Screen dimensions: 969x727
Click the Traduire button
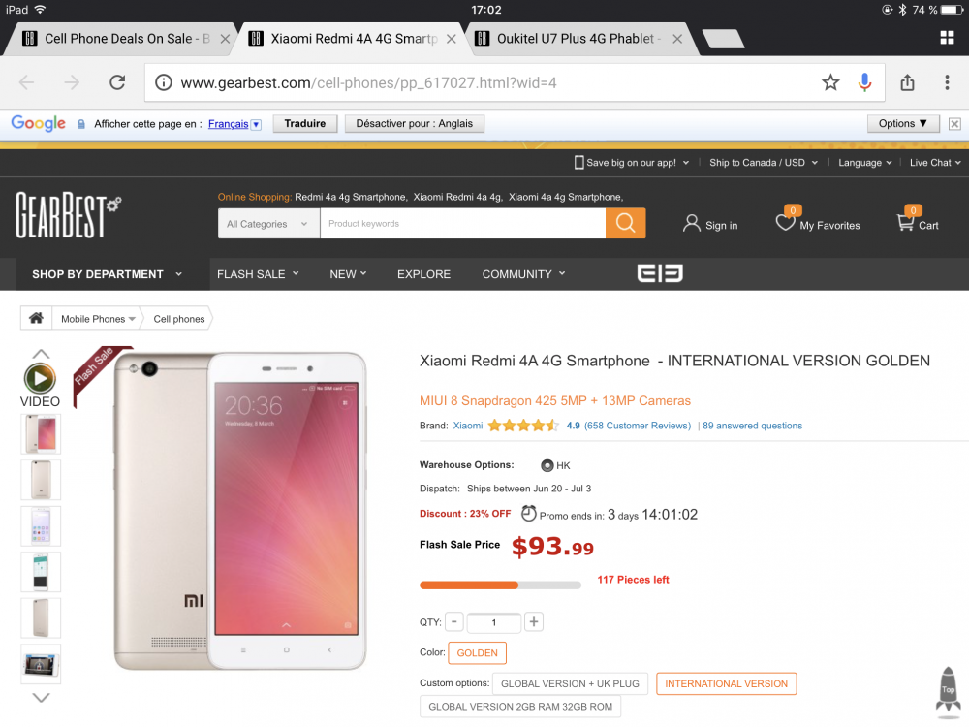[305, 124]
